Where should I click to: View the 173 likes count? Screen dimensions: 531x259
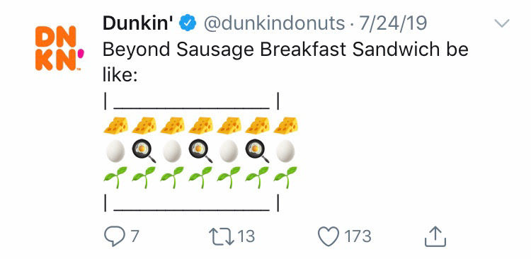click(x=358, y=236)
